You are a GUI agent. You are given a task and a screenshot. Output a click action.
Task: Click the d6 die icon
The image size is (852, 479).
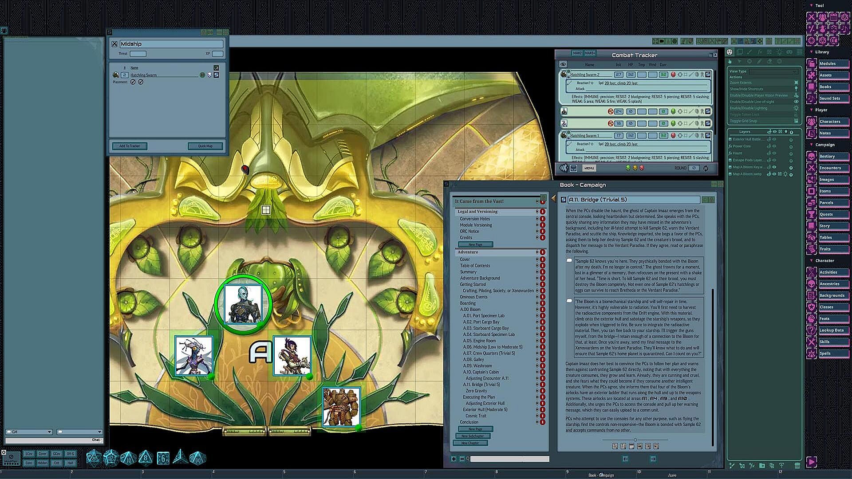[163, 458]
